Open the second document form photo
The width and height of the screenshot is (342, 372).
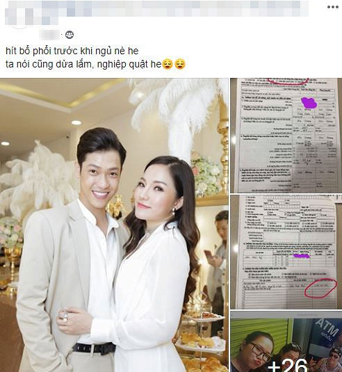point(286,252)
